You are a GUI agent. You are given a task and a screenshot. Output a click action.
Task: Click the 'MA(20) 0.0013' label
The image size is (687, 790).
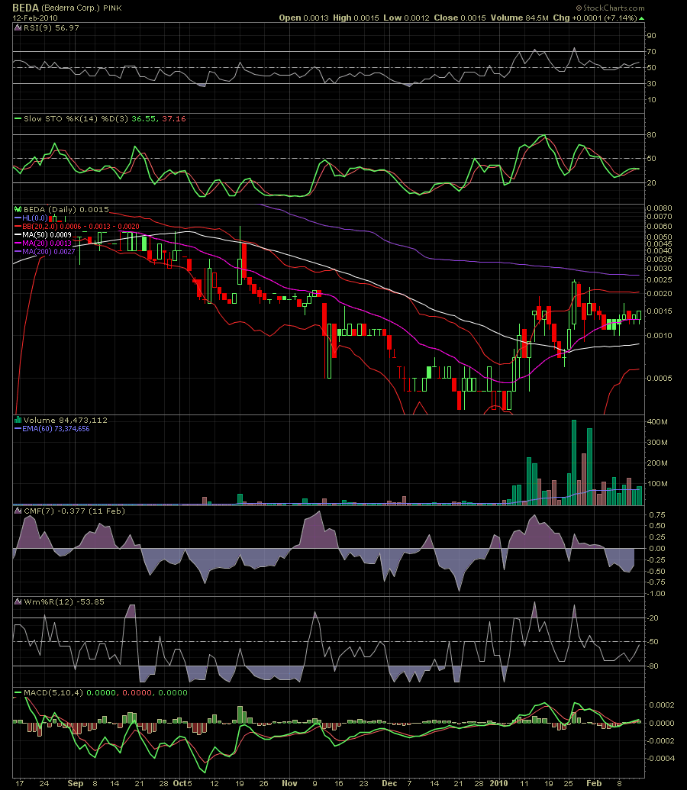[47, 243]
